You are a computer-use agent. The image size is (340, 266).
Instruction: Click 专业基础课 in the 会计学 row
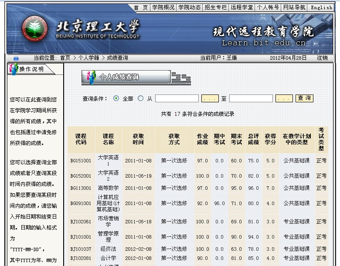[297, 258]
